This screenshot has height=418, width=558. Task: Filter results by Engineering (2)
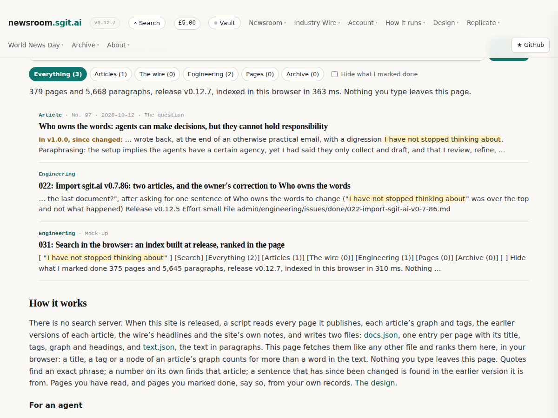(211, 74)
